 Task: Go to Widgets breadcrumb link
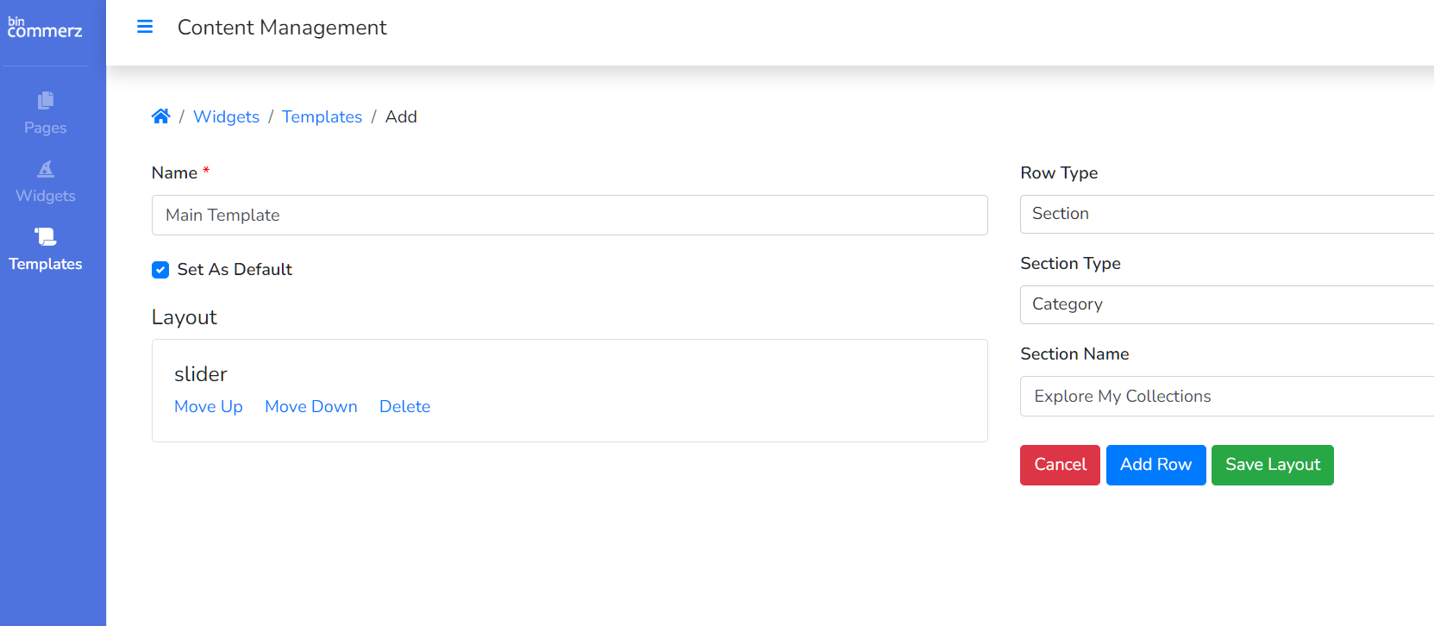[226, 116]
